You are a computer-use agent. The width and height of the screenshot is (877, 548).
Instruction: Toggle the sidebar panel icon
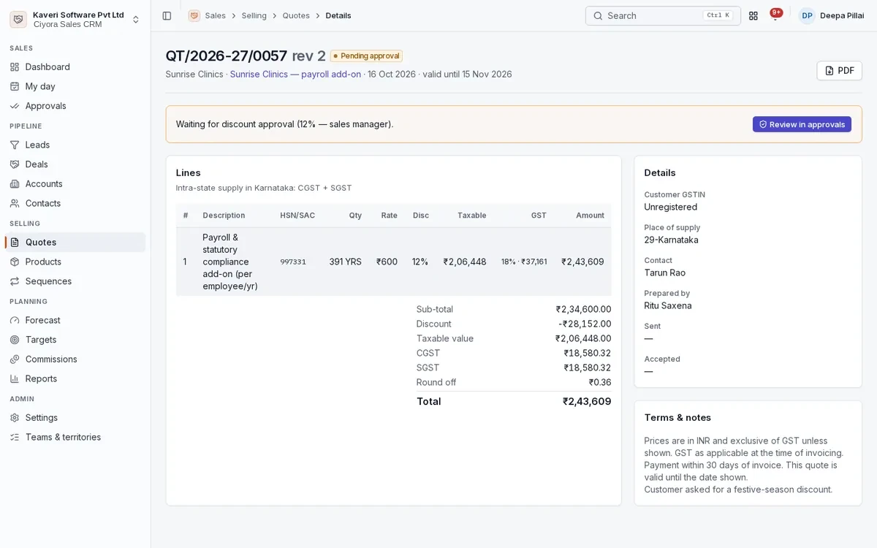click(167, 15)
